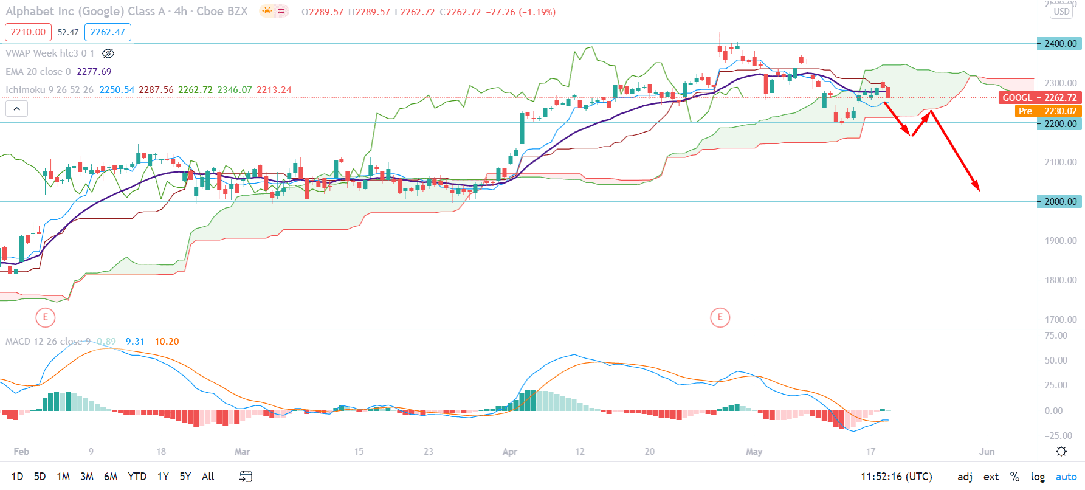Select the 1D time range

pyautogui.click(x=17, y=477)
